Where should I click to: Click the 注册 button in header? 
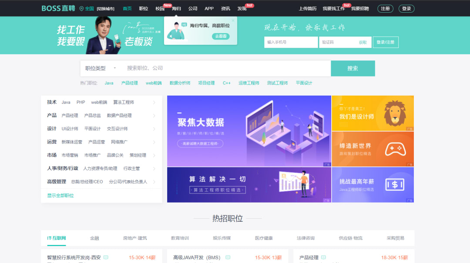[385, 9]
